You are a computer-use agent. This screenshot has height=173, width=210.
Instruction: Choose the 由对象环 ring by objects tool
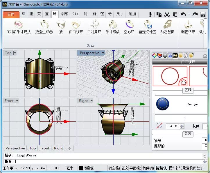tap(94, 27)
